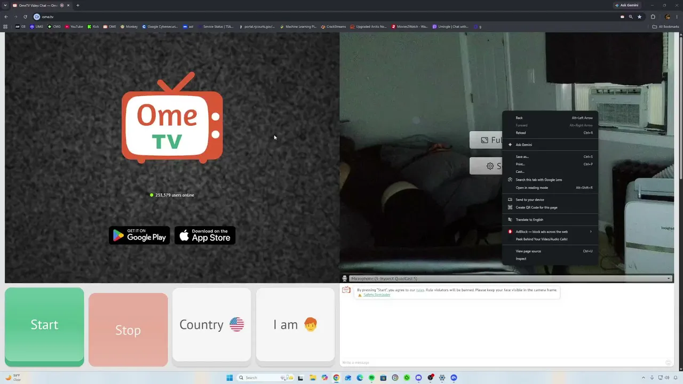Open the Chrome profile avatar

tap(668, 17)
